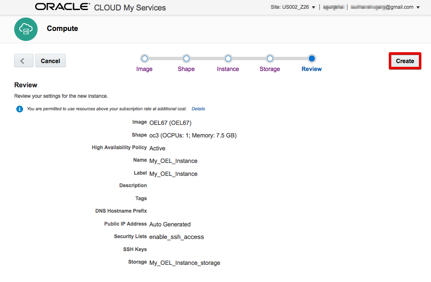Switch to the Shape wizard step
This screenshot has width=431, height=282.
click(x=186, y=69)
